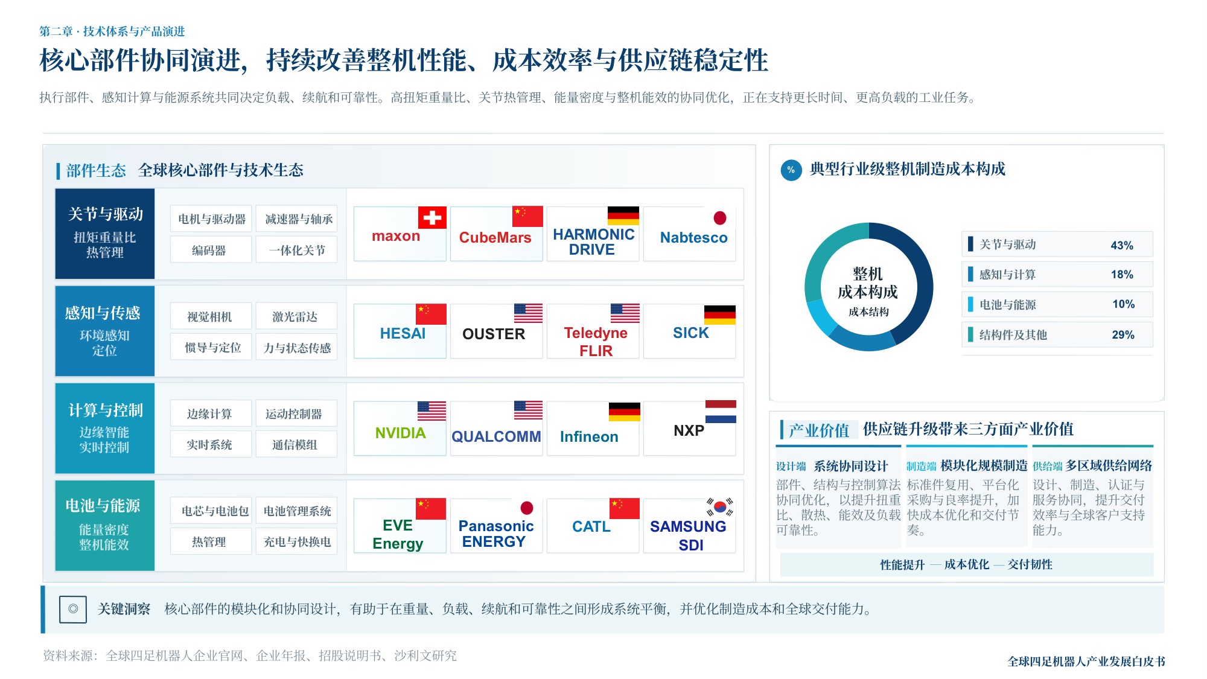Viewport: 1207px width, 679px height.
Task: Click the chapter label 第二章·技术体系与产品演进
Action: click(x=112, y=31)
